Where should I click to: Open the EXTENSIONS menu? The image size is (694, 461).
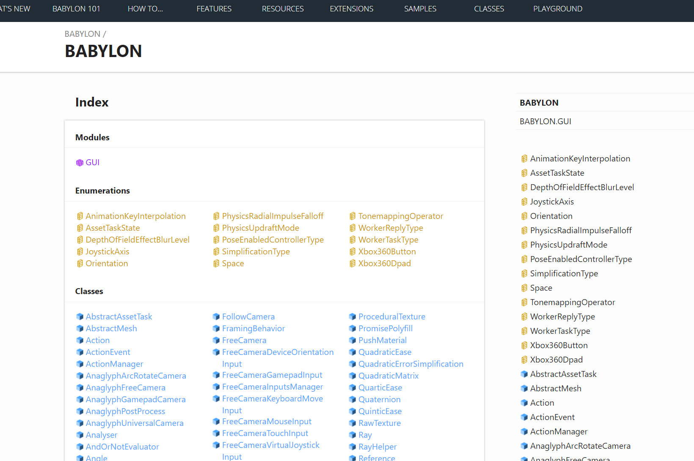(x=352, y=9)
